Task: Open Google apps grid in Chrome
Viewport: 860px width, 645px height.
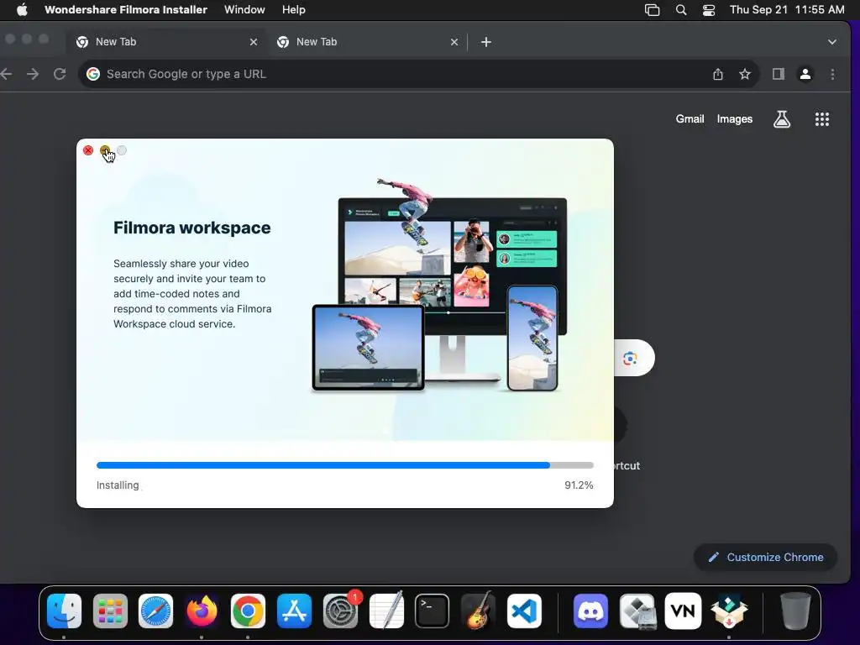Action: [821, 119]
